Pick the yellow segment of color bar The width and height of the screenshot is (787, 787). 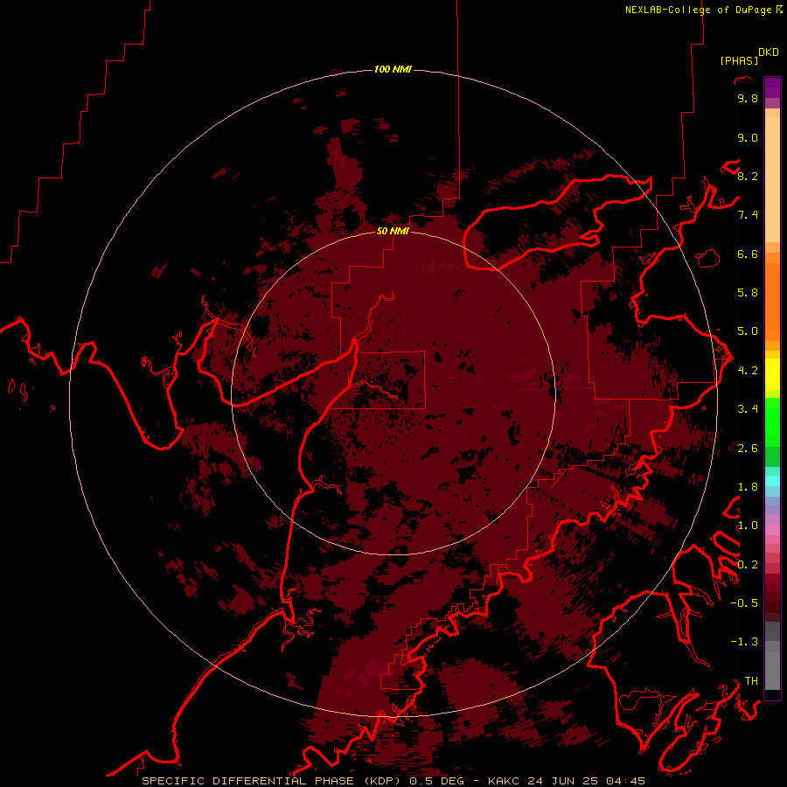(772, 374)
